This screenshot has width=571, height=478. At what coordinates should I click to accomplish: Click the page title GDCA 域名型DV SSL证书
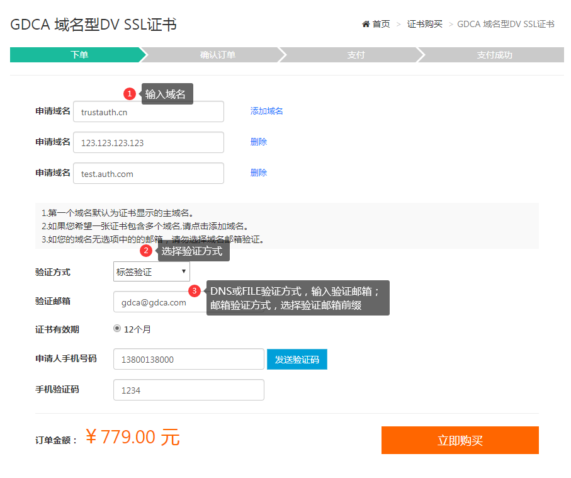[x=94, y=25]
